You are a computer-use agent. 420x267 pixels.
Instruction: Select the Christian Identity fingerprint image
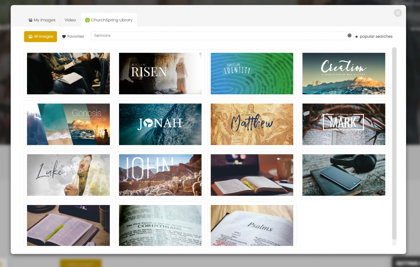pyautogui.click(x=252, y=73)
